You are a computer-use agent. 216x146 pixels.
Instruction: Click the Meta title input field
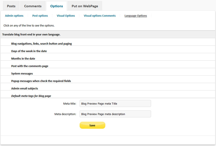point(115,104)
